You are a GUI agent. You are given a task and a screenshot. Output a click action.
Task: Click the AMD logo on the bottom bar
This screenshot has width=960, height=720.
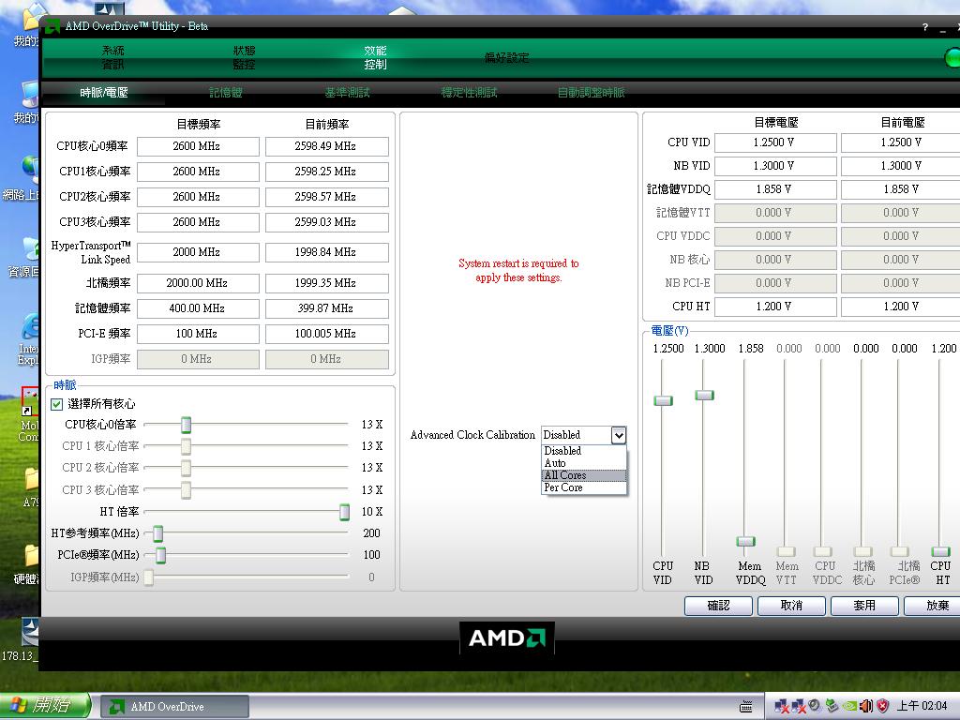tap(507, 637)
